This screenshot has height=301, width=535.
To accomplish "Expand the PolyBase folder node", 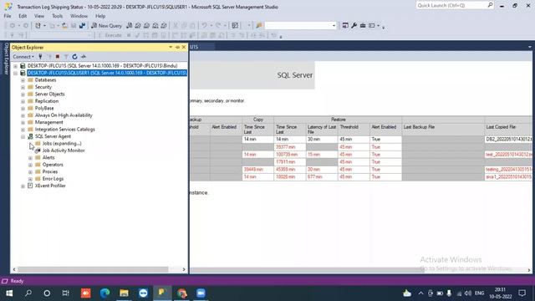I will pos(23,109).
